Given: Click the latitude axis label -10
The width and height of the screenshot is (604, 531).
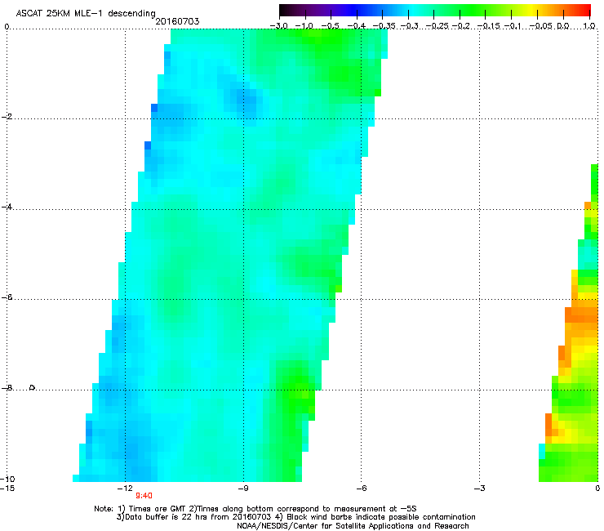Looking at the screenshot, I should tap(8, 479).
